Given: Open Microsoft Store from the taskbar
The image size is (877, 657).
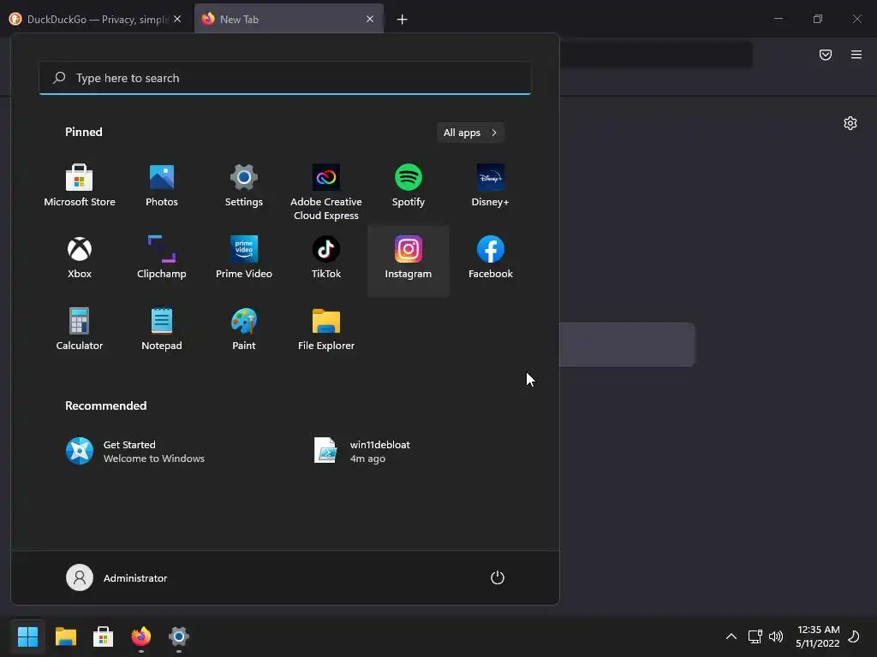Looking at the screenshot, I should (103, 636).
